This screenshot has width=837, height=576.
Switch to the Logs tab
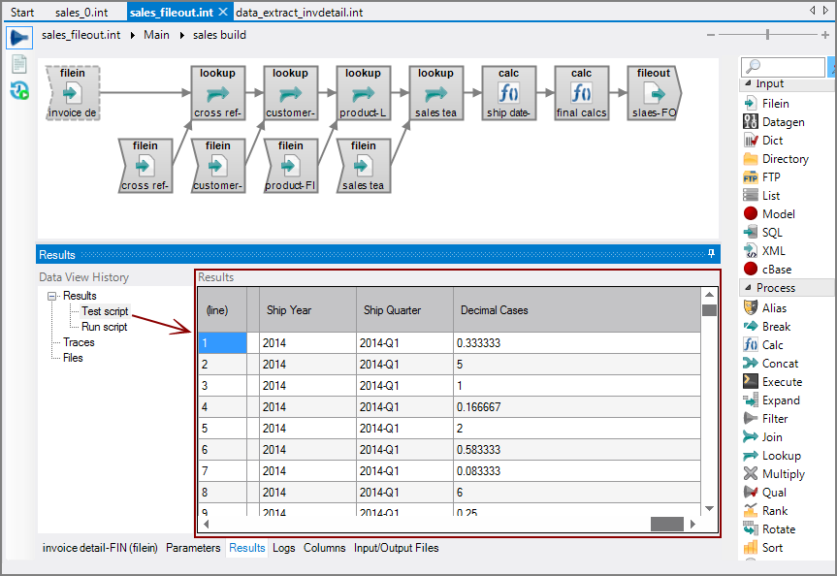284,548
